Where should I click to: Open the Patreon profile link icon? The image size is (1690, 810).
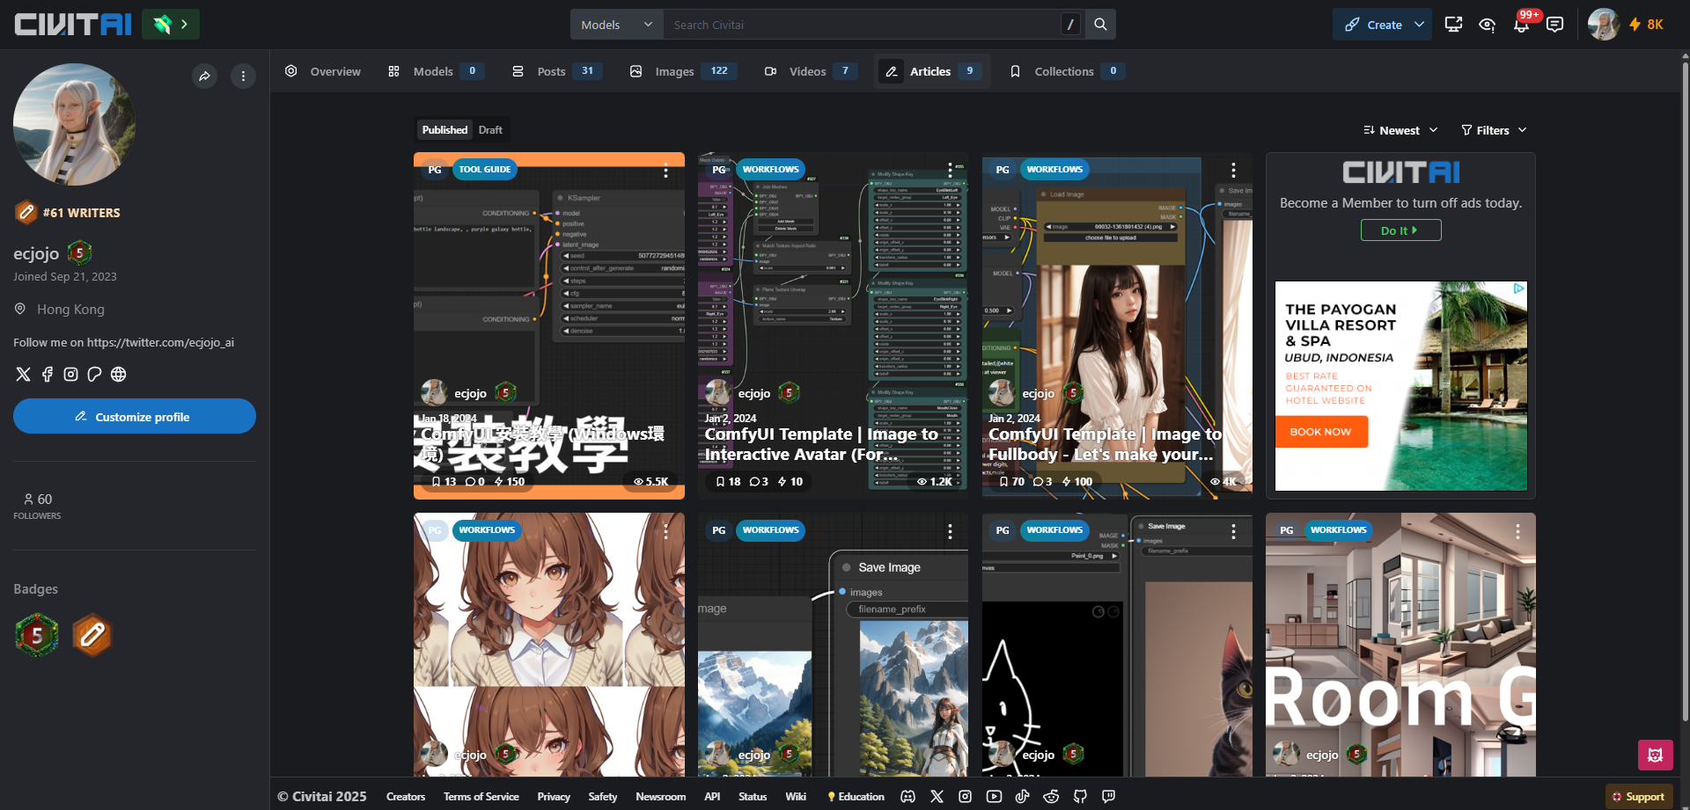(94, 375)
